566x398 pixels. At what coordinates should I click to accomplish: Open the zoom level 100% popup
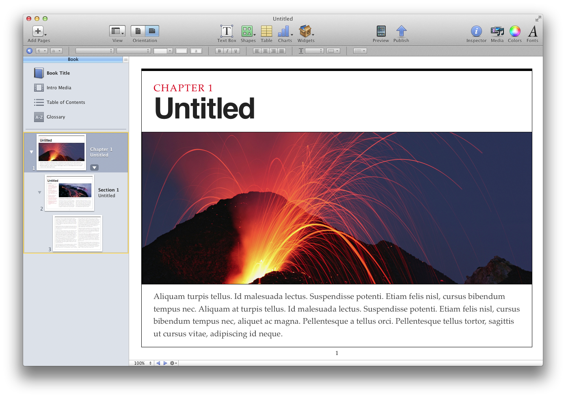143,363
